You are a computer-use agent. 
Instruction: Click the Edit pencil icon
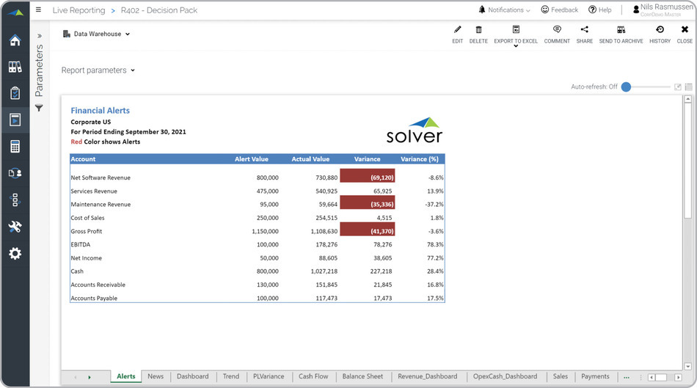[457, 30]
